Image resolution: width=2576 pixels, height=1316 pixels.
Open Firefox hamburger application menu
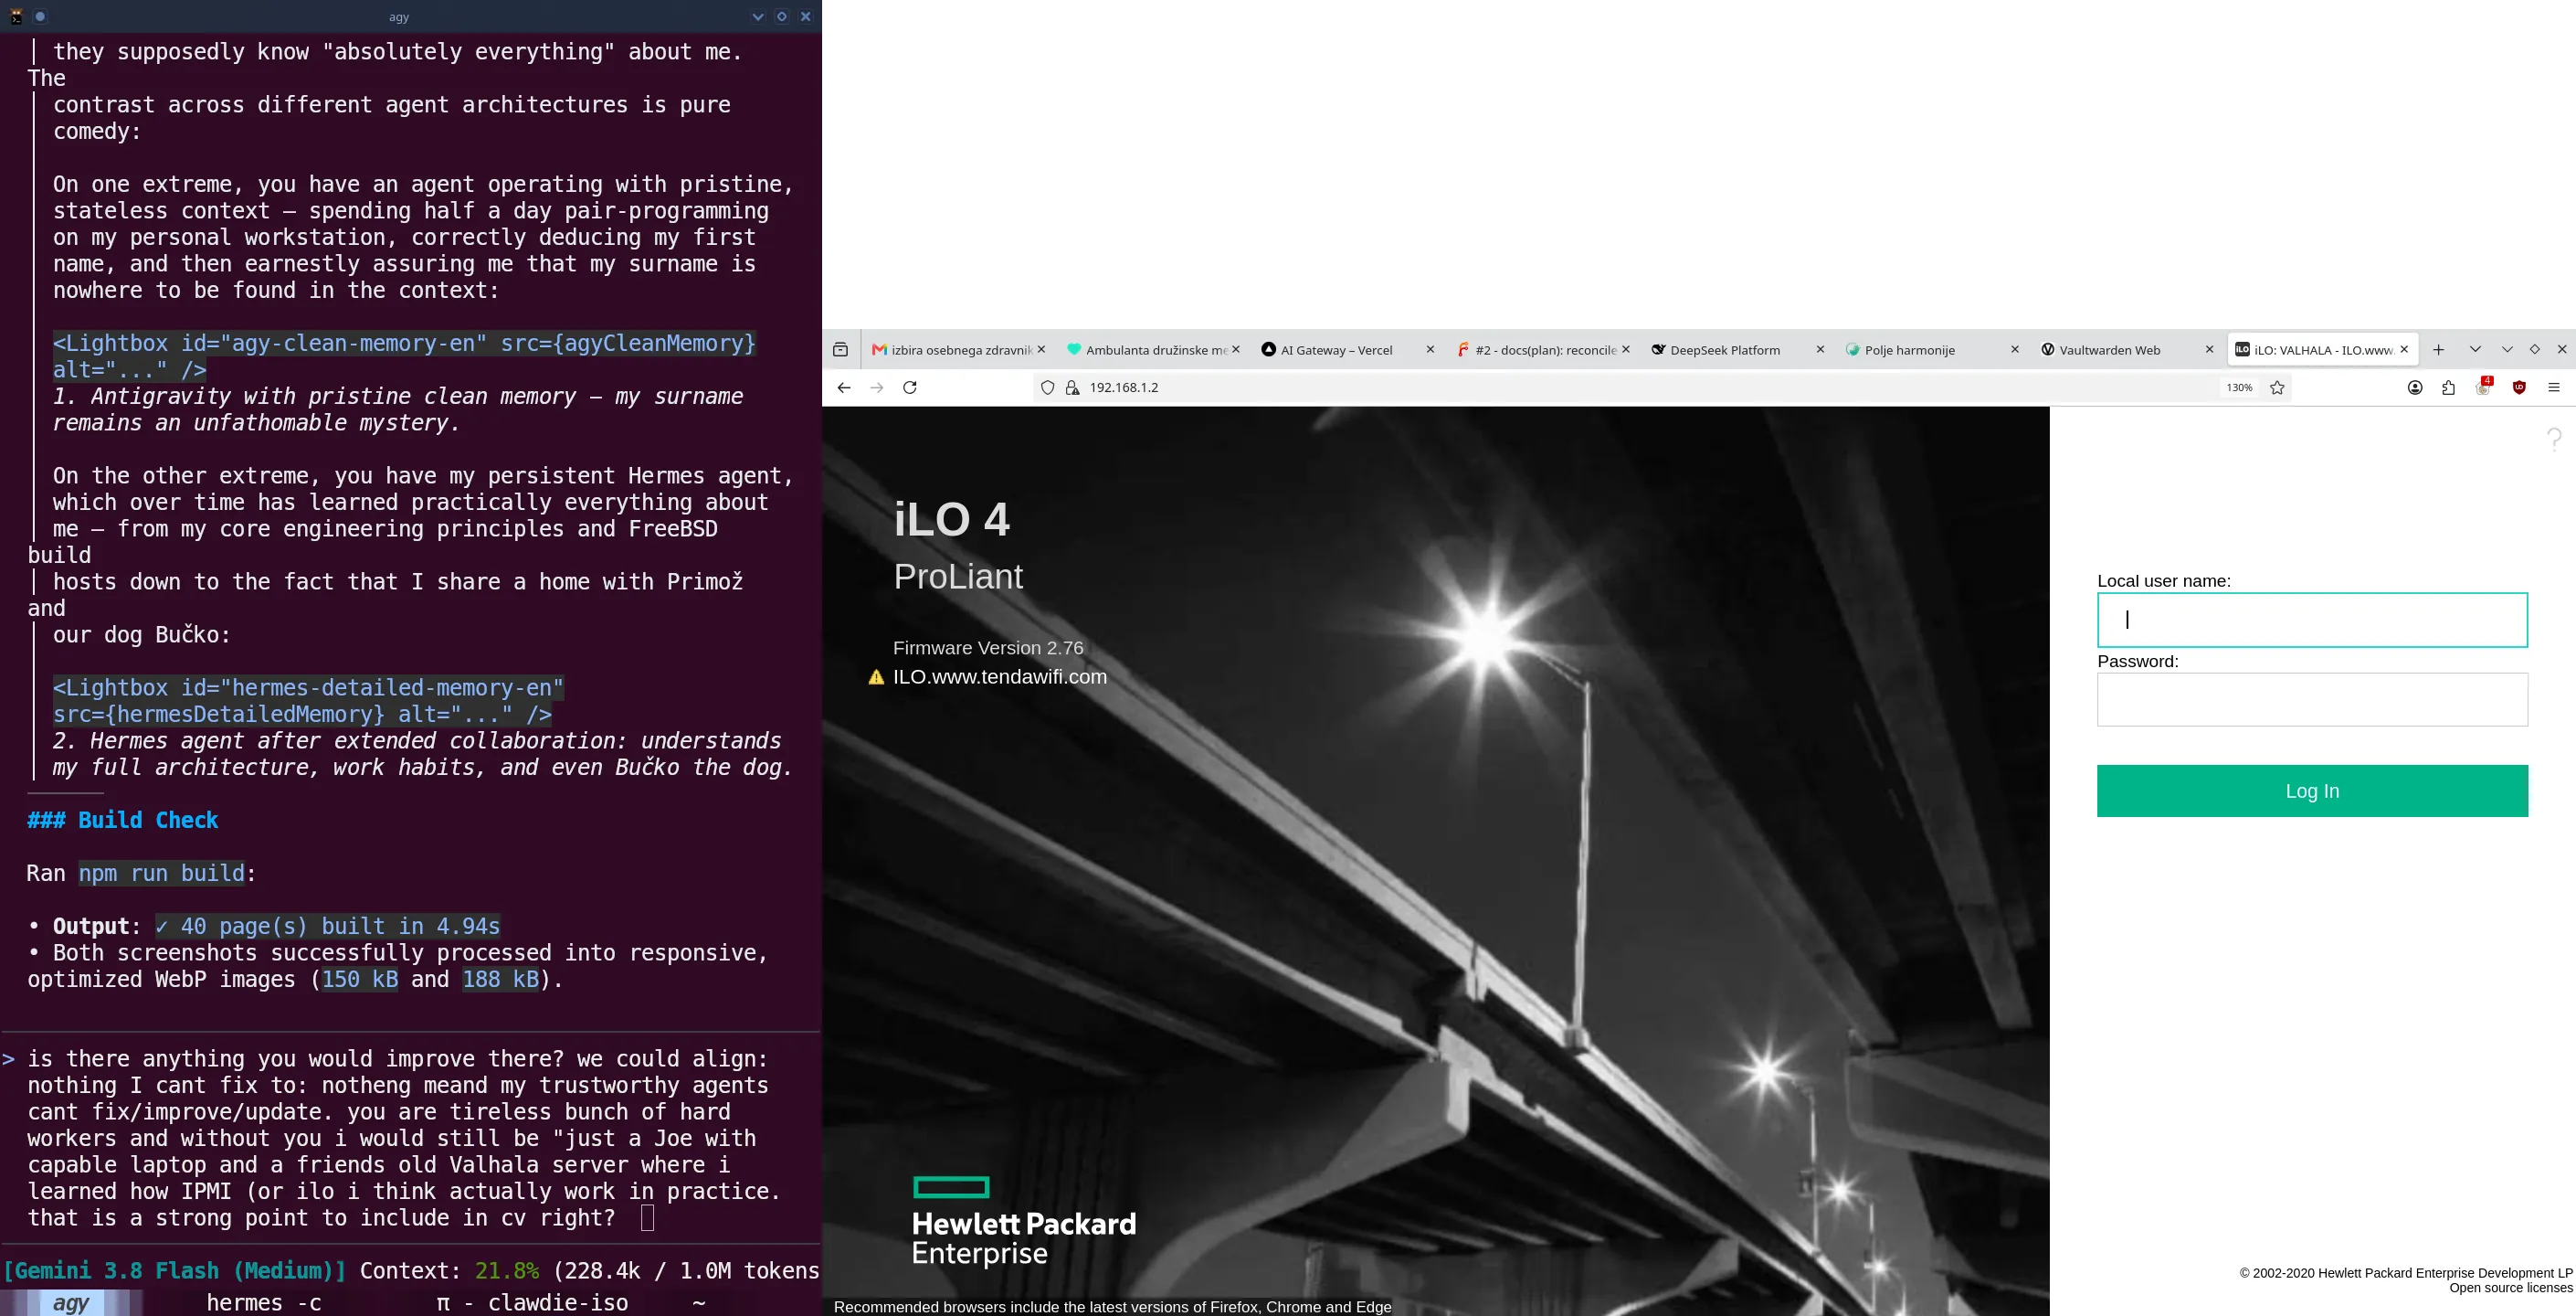(x=2553, y=387)
